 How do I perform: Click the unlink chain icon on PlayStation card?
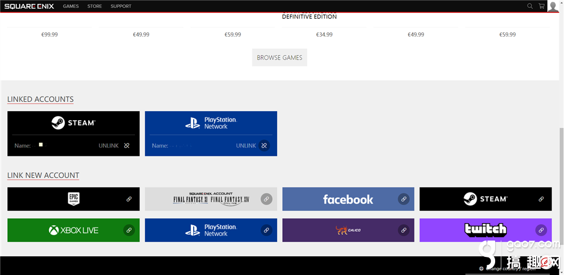264,146
